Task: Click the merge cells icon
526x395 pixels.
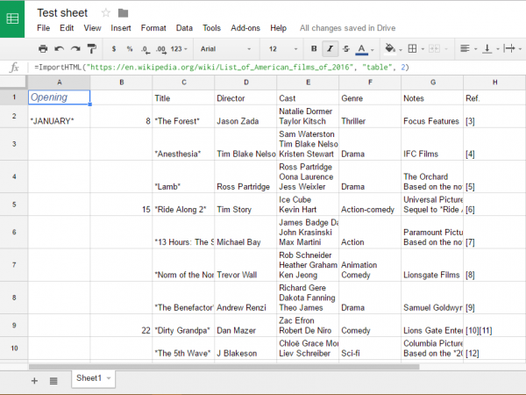Action: click(434, 48)
